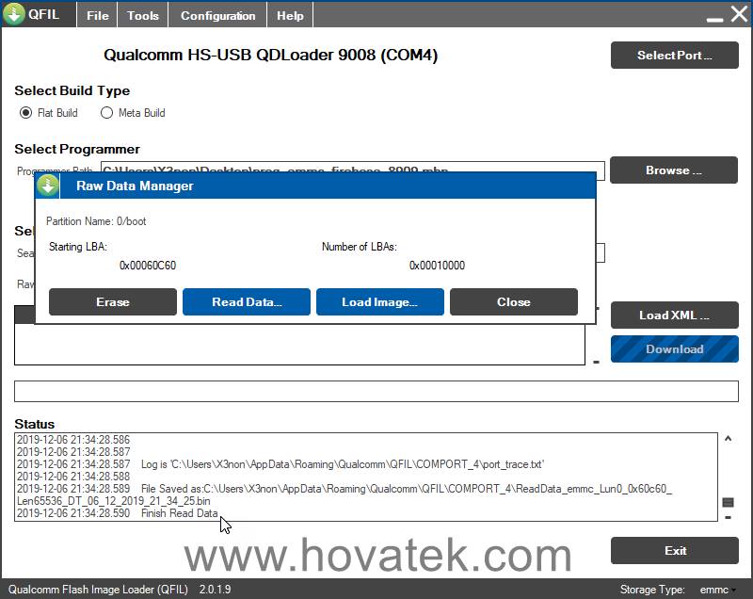Click the minus button beside rawprogram list
This screenshot has width=753, height=599.
click(596, 363)
